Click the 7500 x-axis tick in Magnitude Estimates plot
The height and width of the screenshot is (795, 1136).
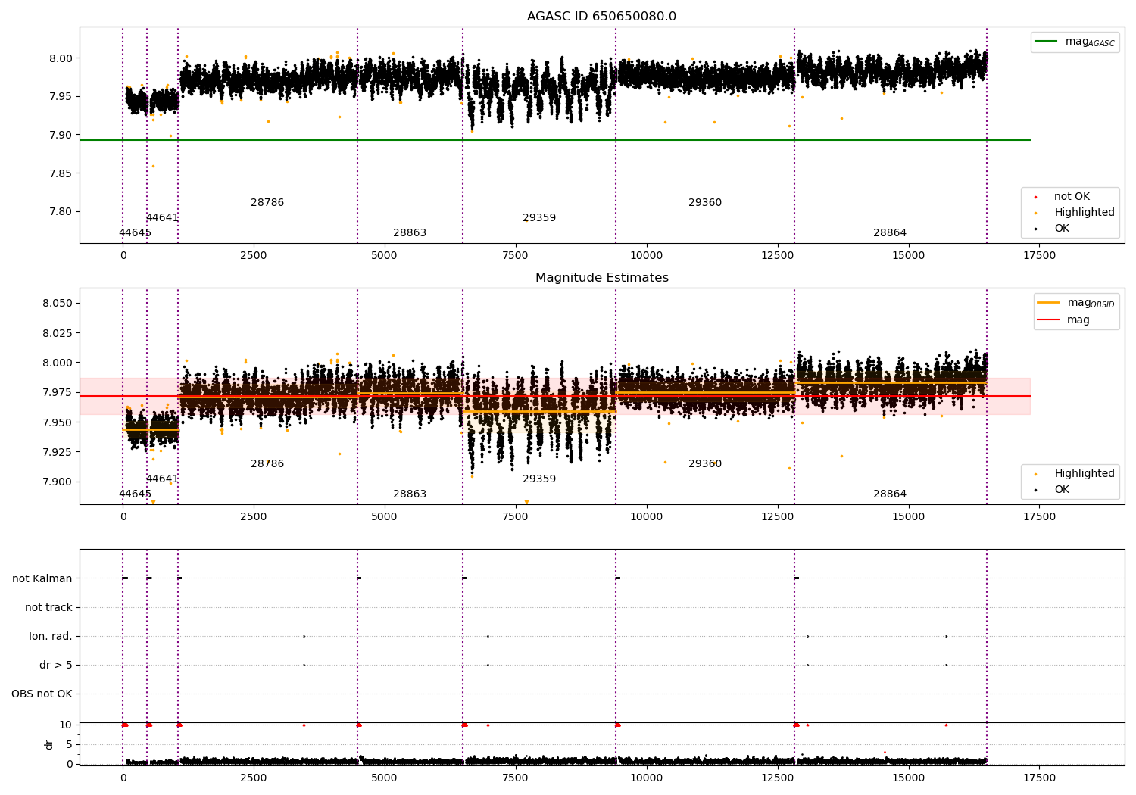coord(516,517)
